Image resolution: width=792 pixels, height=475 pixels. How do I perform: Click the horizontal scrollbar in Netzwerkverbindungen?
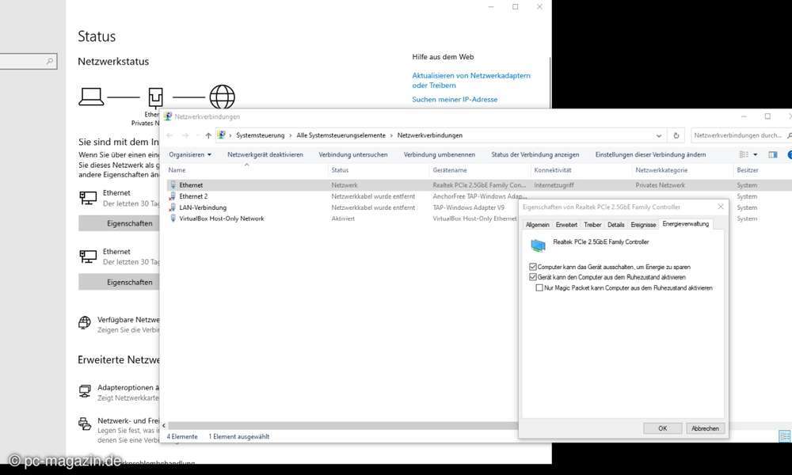pyautogui.click(x=341, y=426)
